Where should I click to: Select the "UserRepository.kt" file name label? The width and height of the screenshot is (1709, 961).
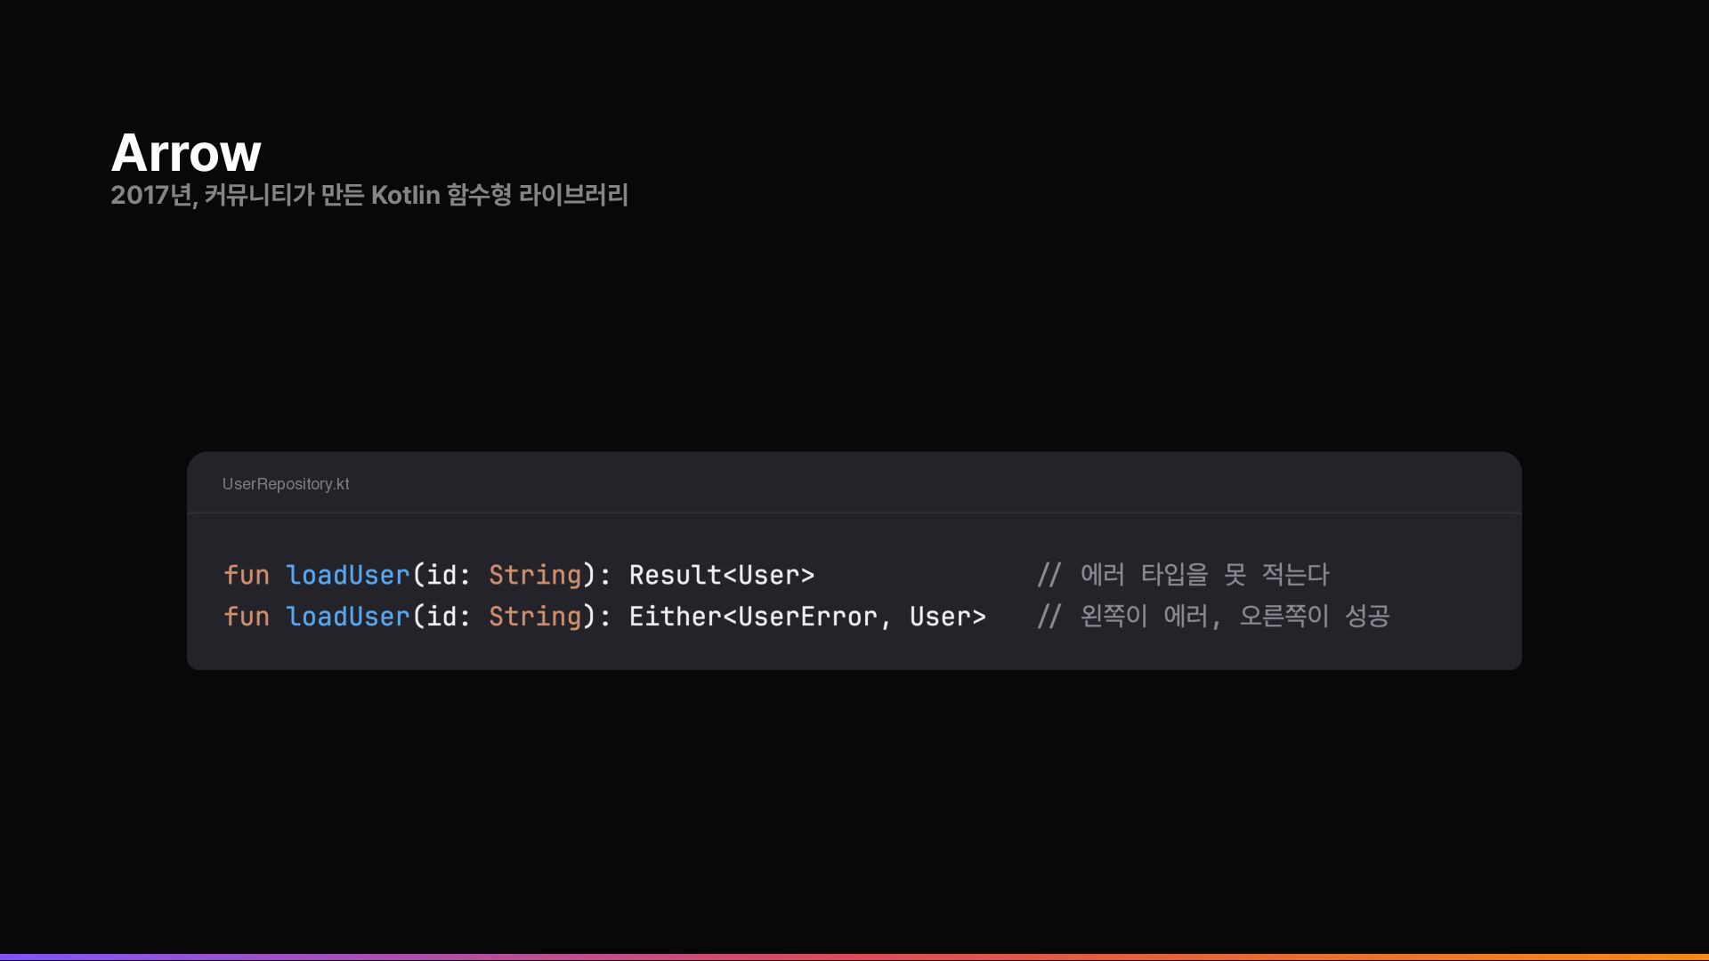[x=286, y=484]
